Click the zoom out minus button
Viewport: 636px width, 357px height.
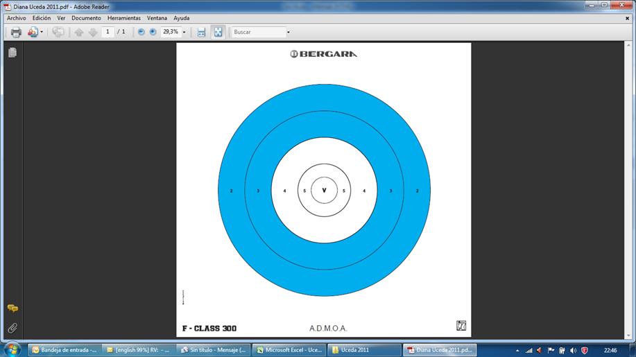coord(141,32)
